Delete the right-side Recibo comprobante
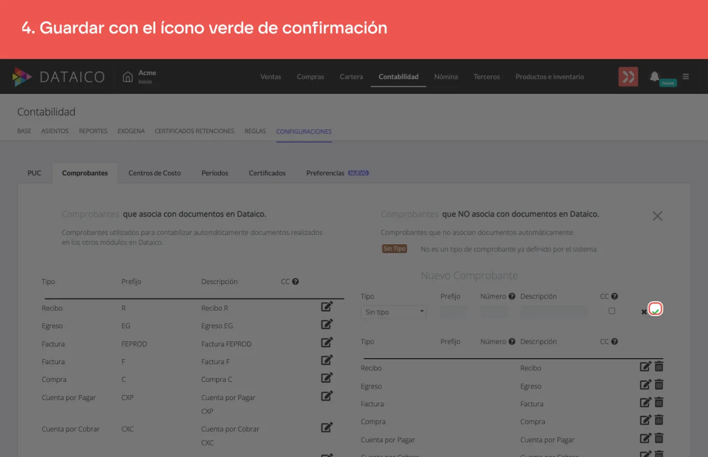708x457 pixels. [659, 366]
